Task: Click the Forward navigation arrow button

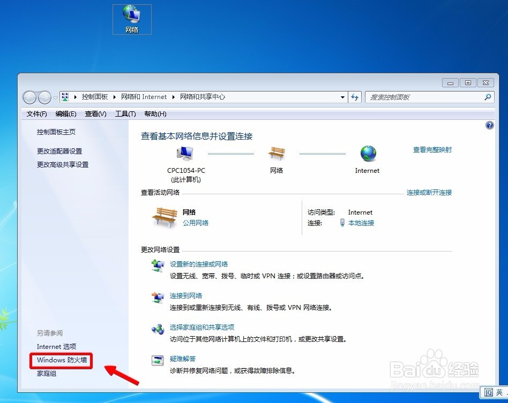Action: click(44, 97)
